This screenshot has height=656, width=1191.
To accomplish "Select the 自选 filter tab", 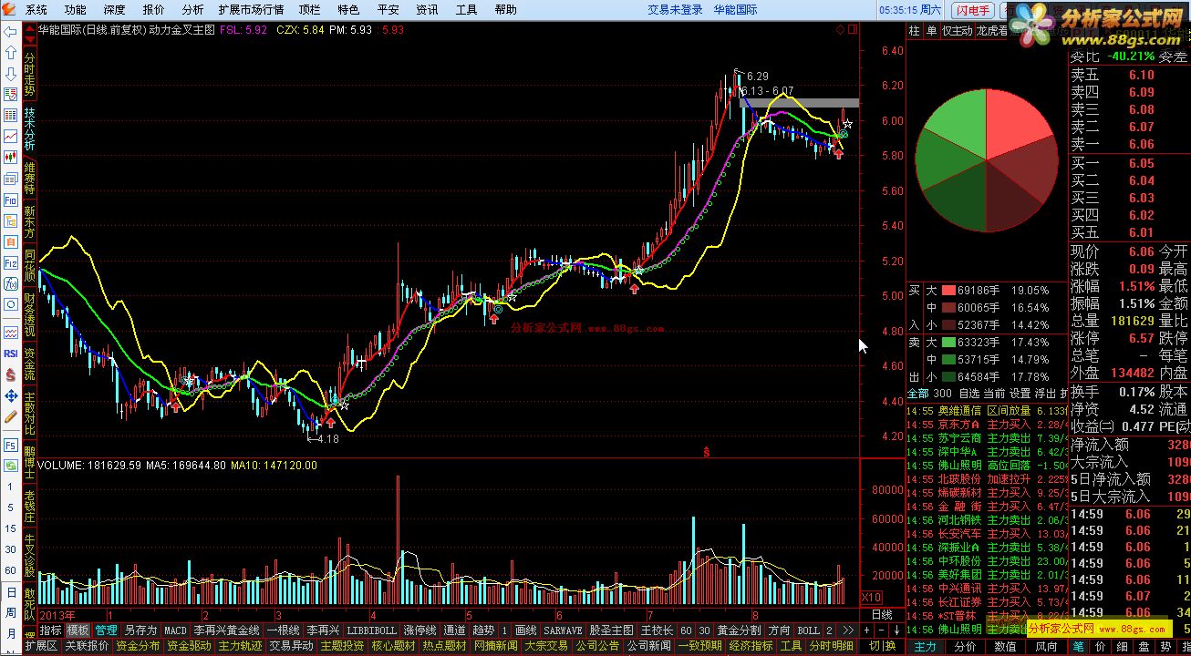I will (968, 394).
